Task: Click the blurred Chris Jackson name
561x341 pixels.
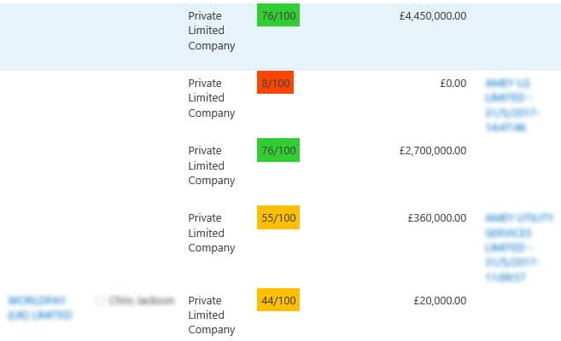Action: pos(142,301)
